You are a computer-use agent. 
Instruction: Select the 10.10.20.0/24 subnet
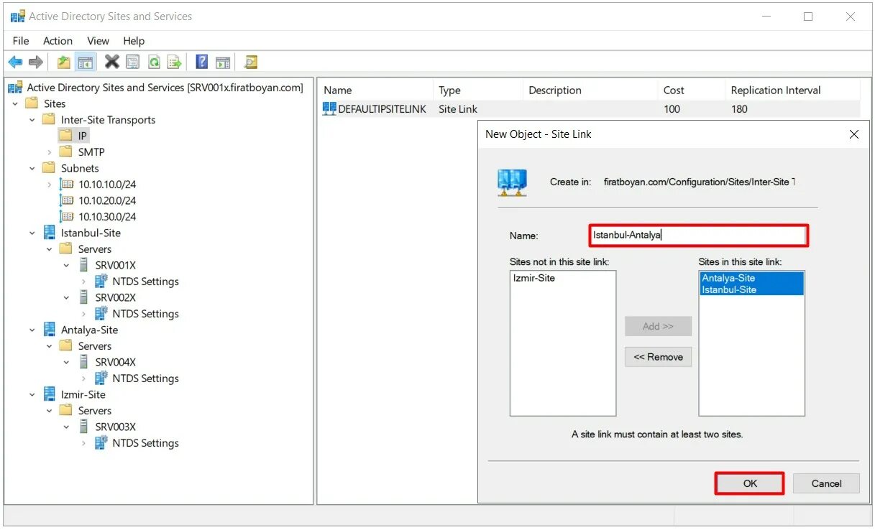[x=106, y=200]
